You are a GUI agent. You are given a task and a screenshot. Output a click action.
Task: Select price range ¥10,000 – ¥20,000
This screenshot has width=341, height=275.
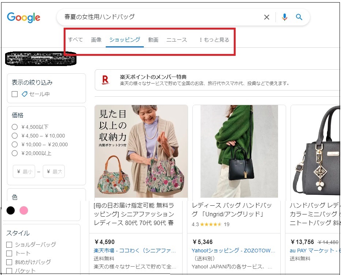(15, 144)
